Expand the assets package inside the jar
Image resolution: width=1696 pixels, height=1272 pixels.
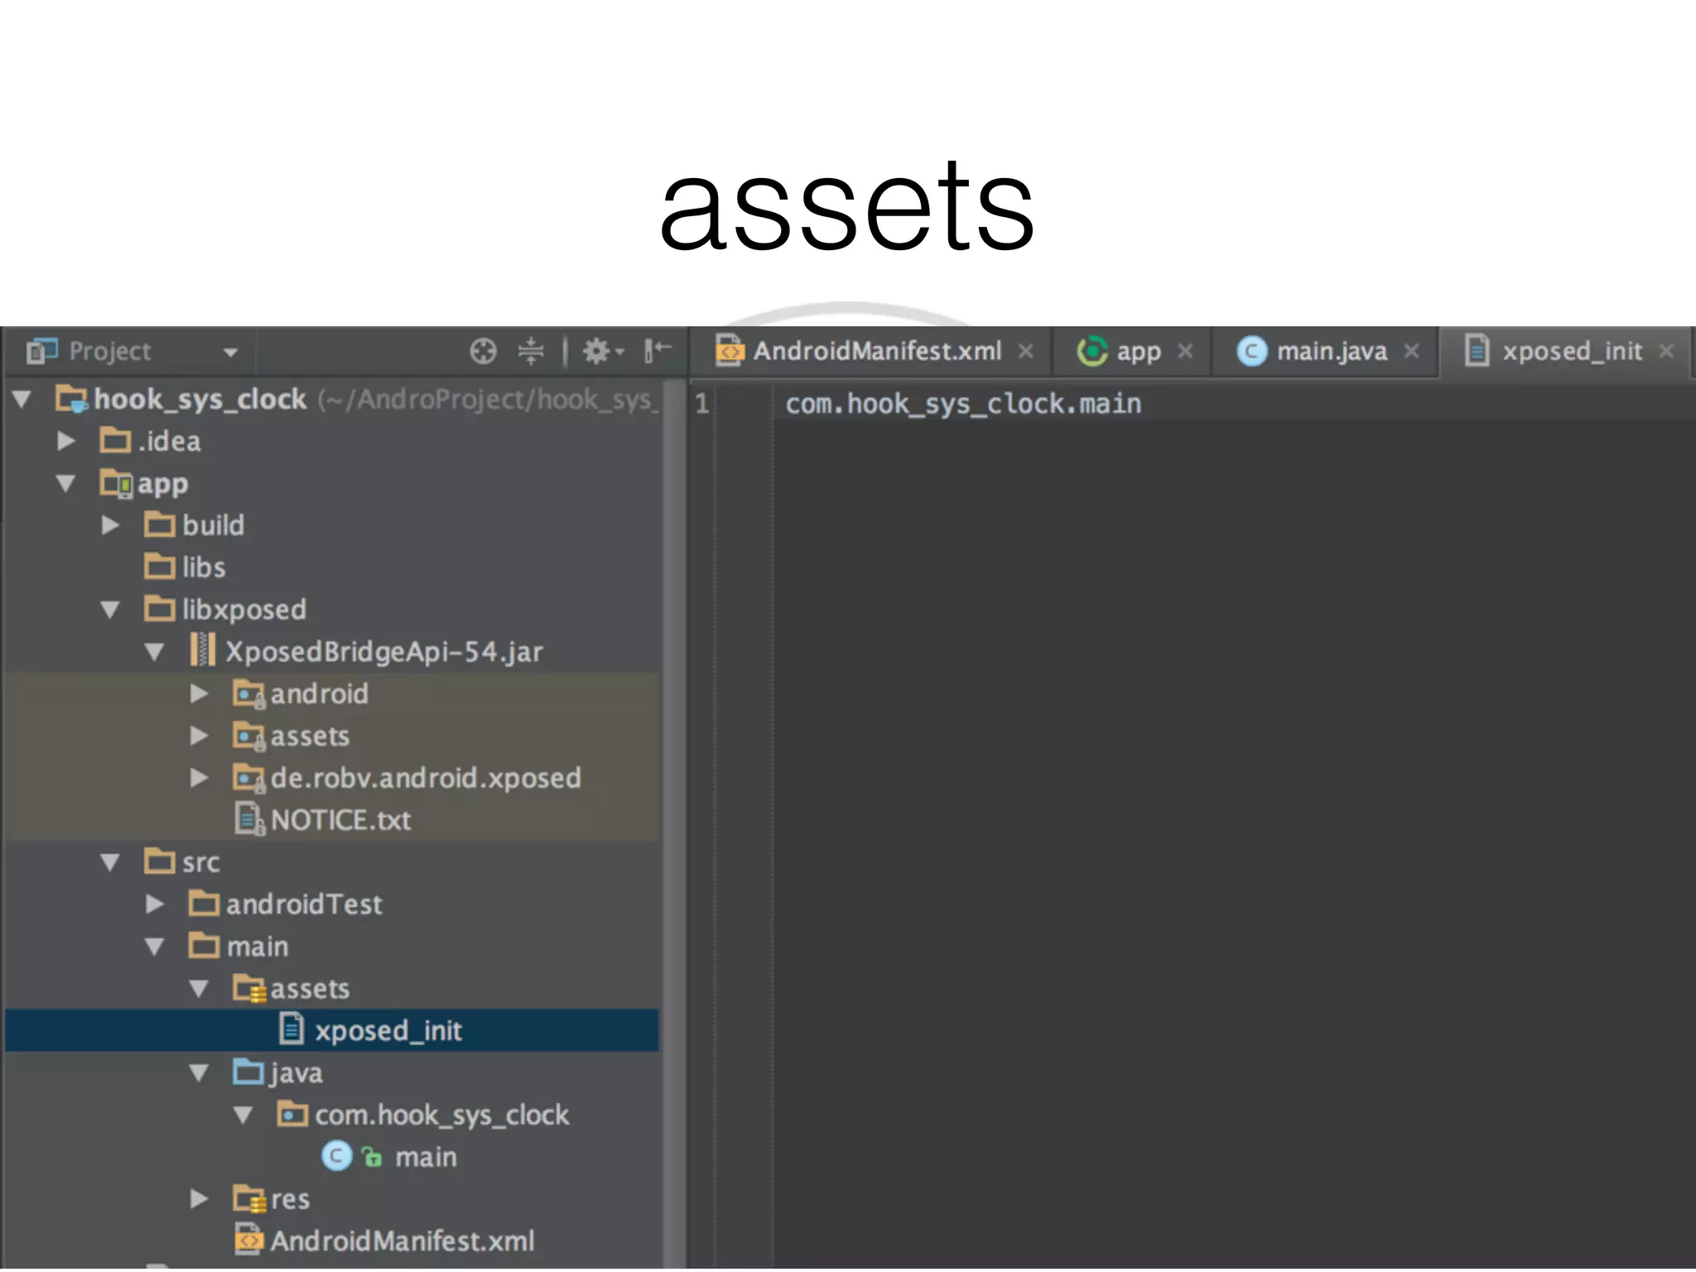(199, 735)
